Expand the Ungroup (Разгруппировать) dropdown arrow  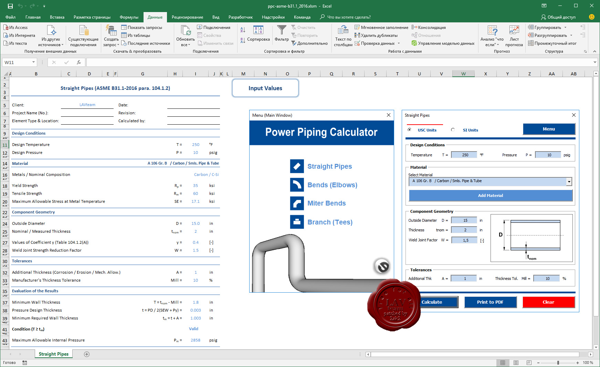pos(571,35)
